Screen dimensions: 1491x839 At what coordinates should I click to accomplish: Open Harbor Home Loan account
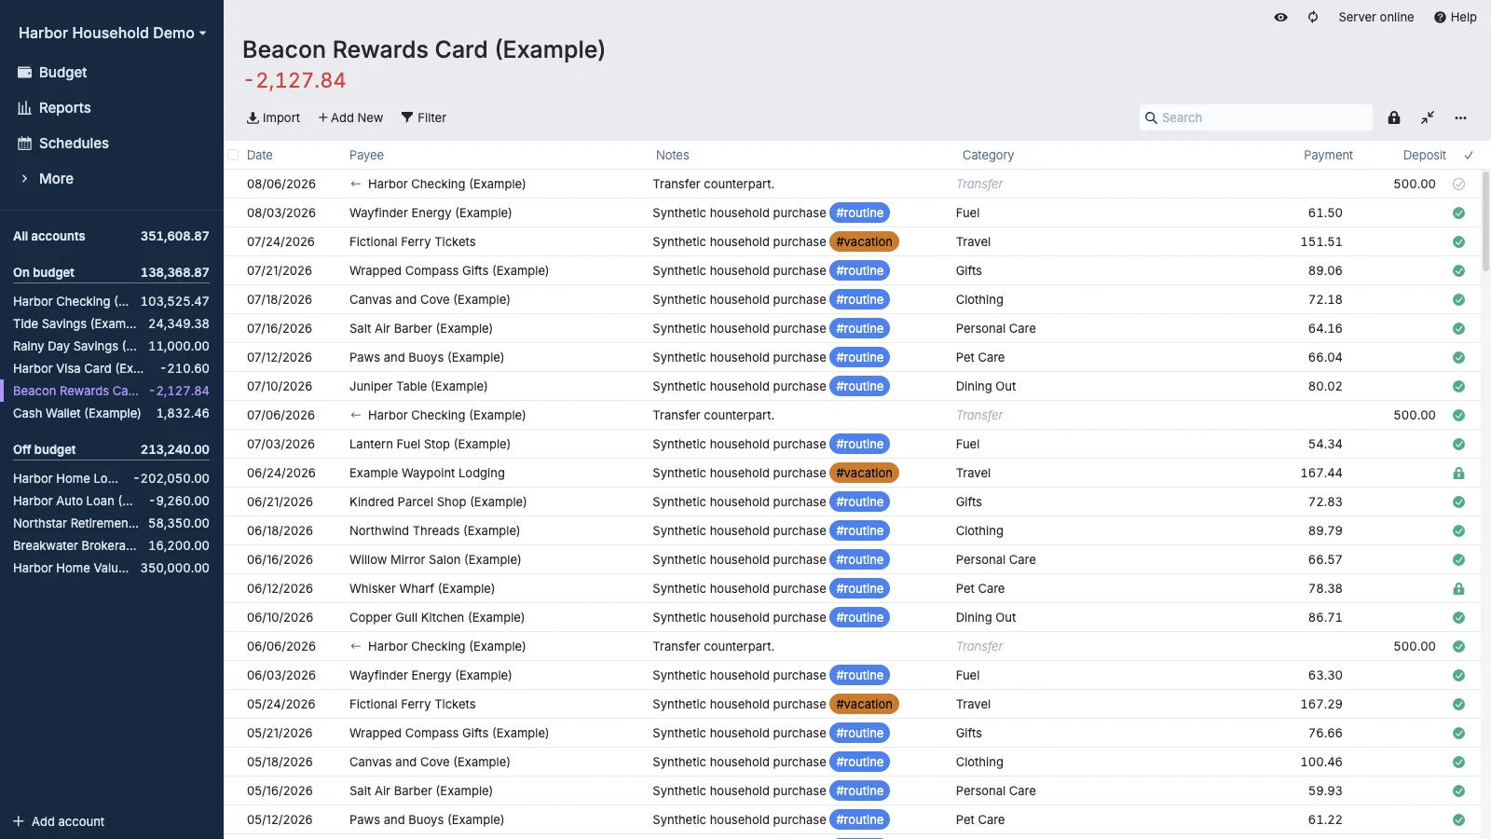coord(112,478)
